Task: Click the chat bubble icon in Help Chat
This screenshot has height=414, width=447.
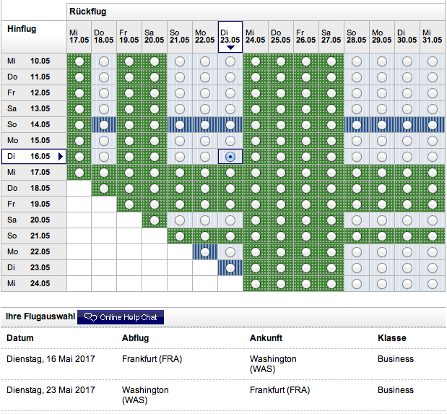Action: [x=90, y=316]
